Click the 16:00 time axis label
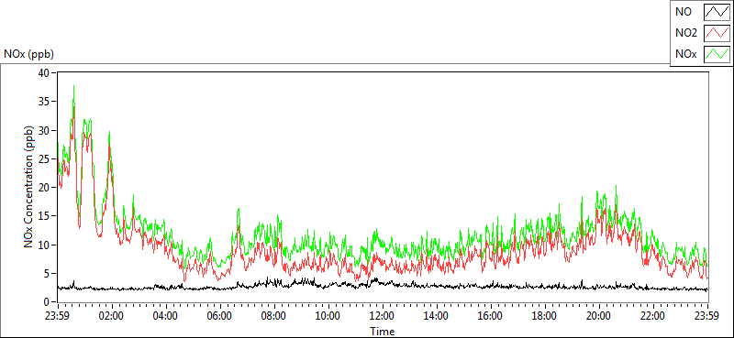 tap(491, 316)
